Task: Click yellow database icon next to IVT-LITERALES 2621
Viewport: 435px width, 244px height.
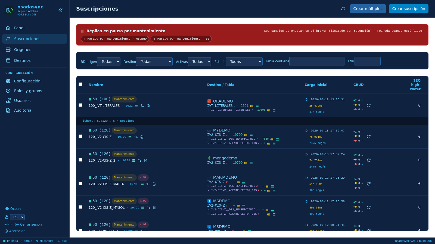Action: click(x=252, y=106)
